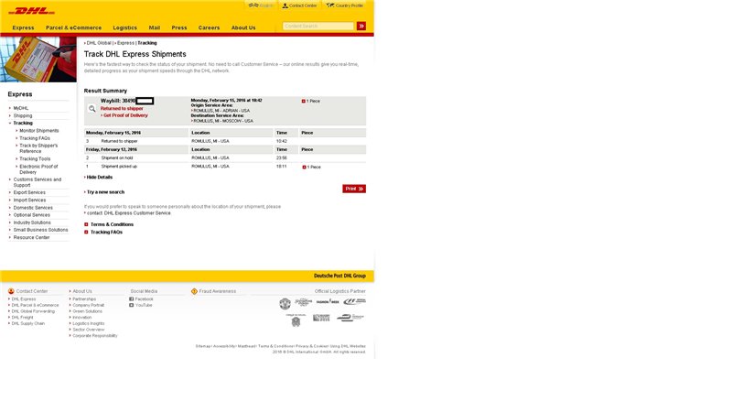This screenshot has width=732, height=412.
Task: Open YouTube from the Social Media footer
Action: [143, 305]
